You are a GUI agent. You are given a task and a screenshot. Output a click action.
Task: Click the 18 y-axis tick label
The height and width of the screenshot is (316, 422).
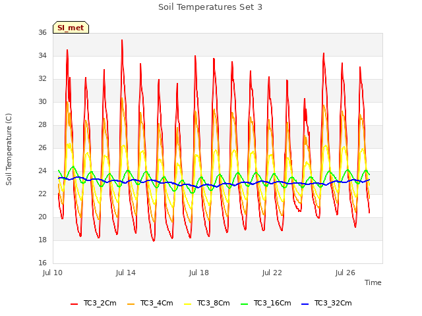[42, 240]
